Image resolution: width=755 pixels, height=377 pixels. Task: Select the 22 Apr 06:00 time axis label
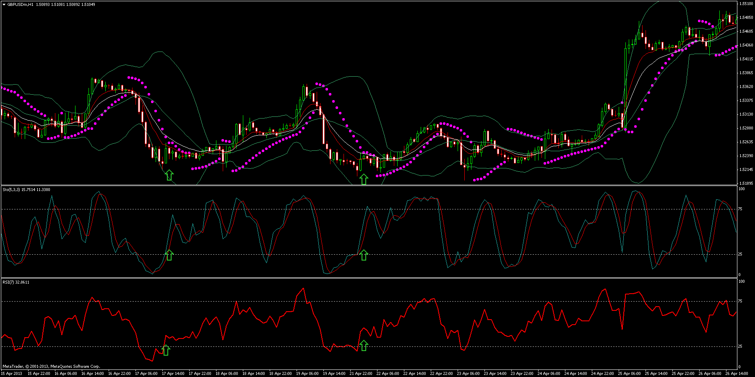point(388,373)
